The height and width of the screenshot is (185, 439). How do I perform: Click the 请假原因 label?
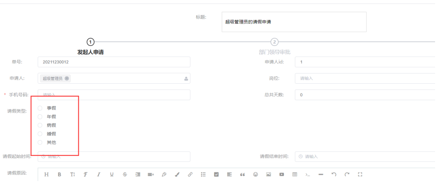[17, 173]
